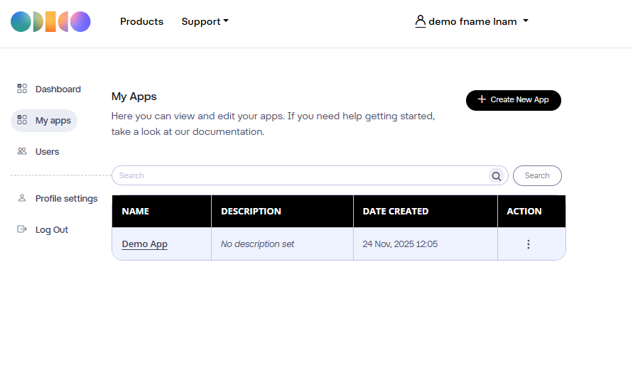Select the My apps sidebar icon
Viewport: 633px width, 382px height.
tap(22, 120)
